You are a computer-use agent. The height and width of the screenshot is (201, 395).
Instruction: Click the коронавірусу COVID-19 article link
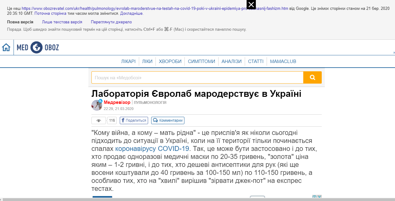152,149
